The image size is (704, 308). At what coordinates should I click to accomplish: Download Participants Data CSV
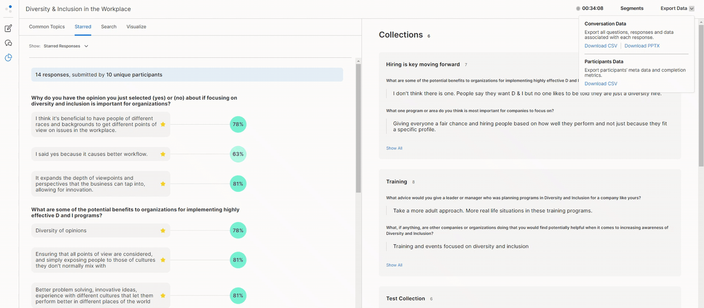point(601,84)
